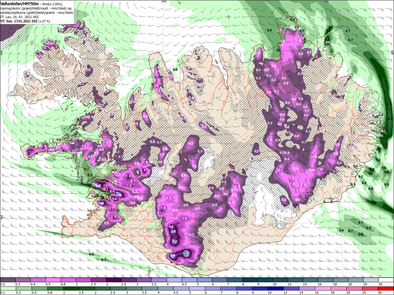This screenshot has width=394, height=295.
Task: Click the '2.8' value on the southwest peninsula
Action: [113, 217]
